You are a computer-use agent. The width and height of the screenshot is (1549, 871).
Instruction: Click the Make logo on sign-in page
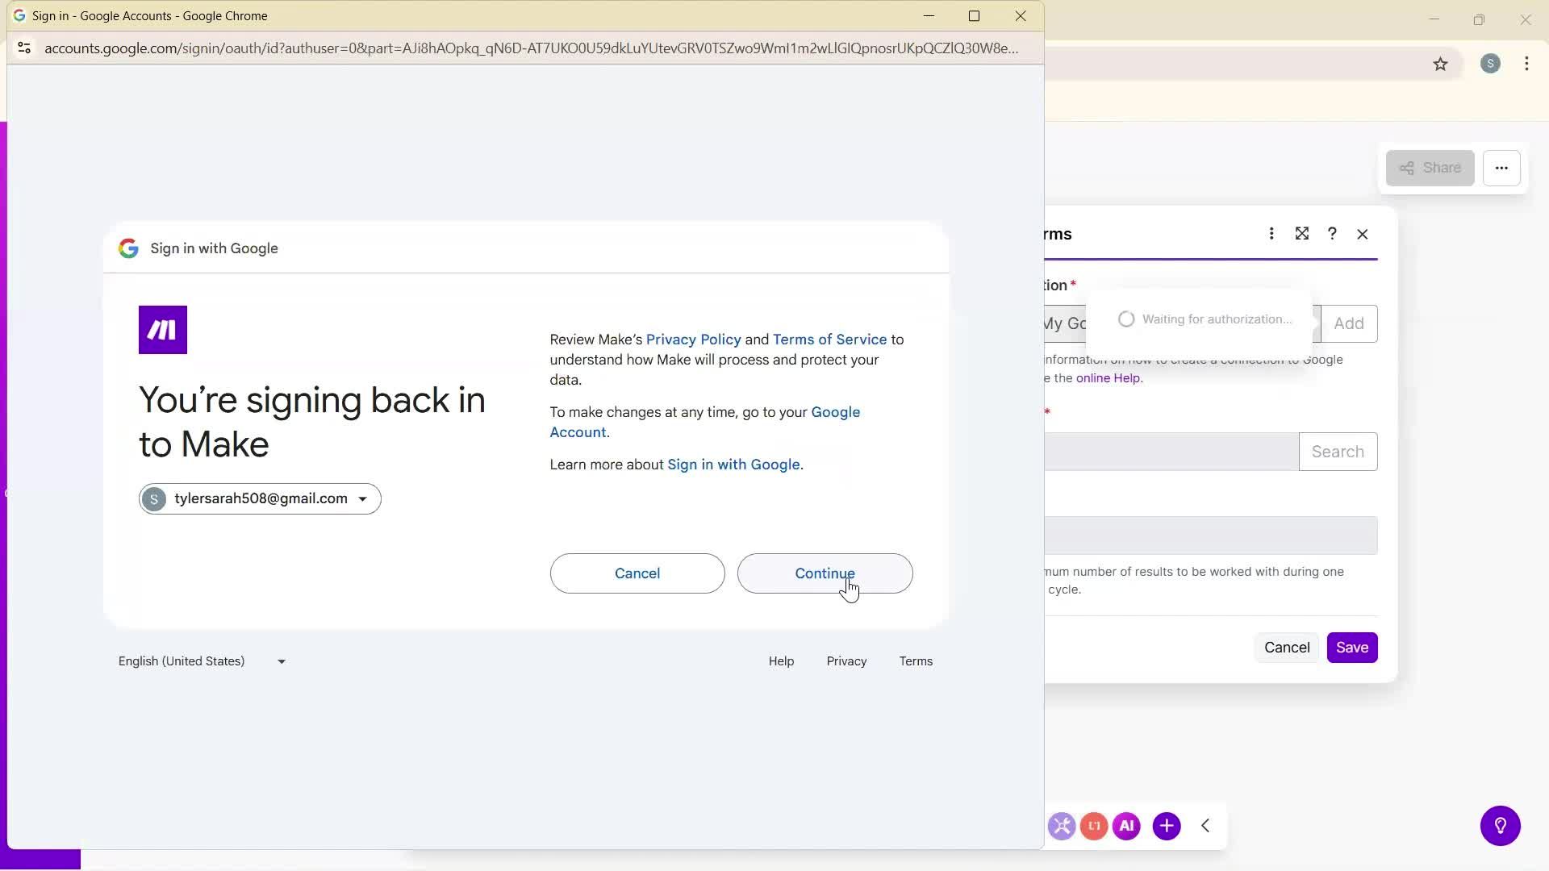coord(162,329)
